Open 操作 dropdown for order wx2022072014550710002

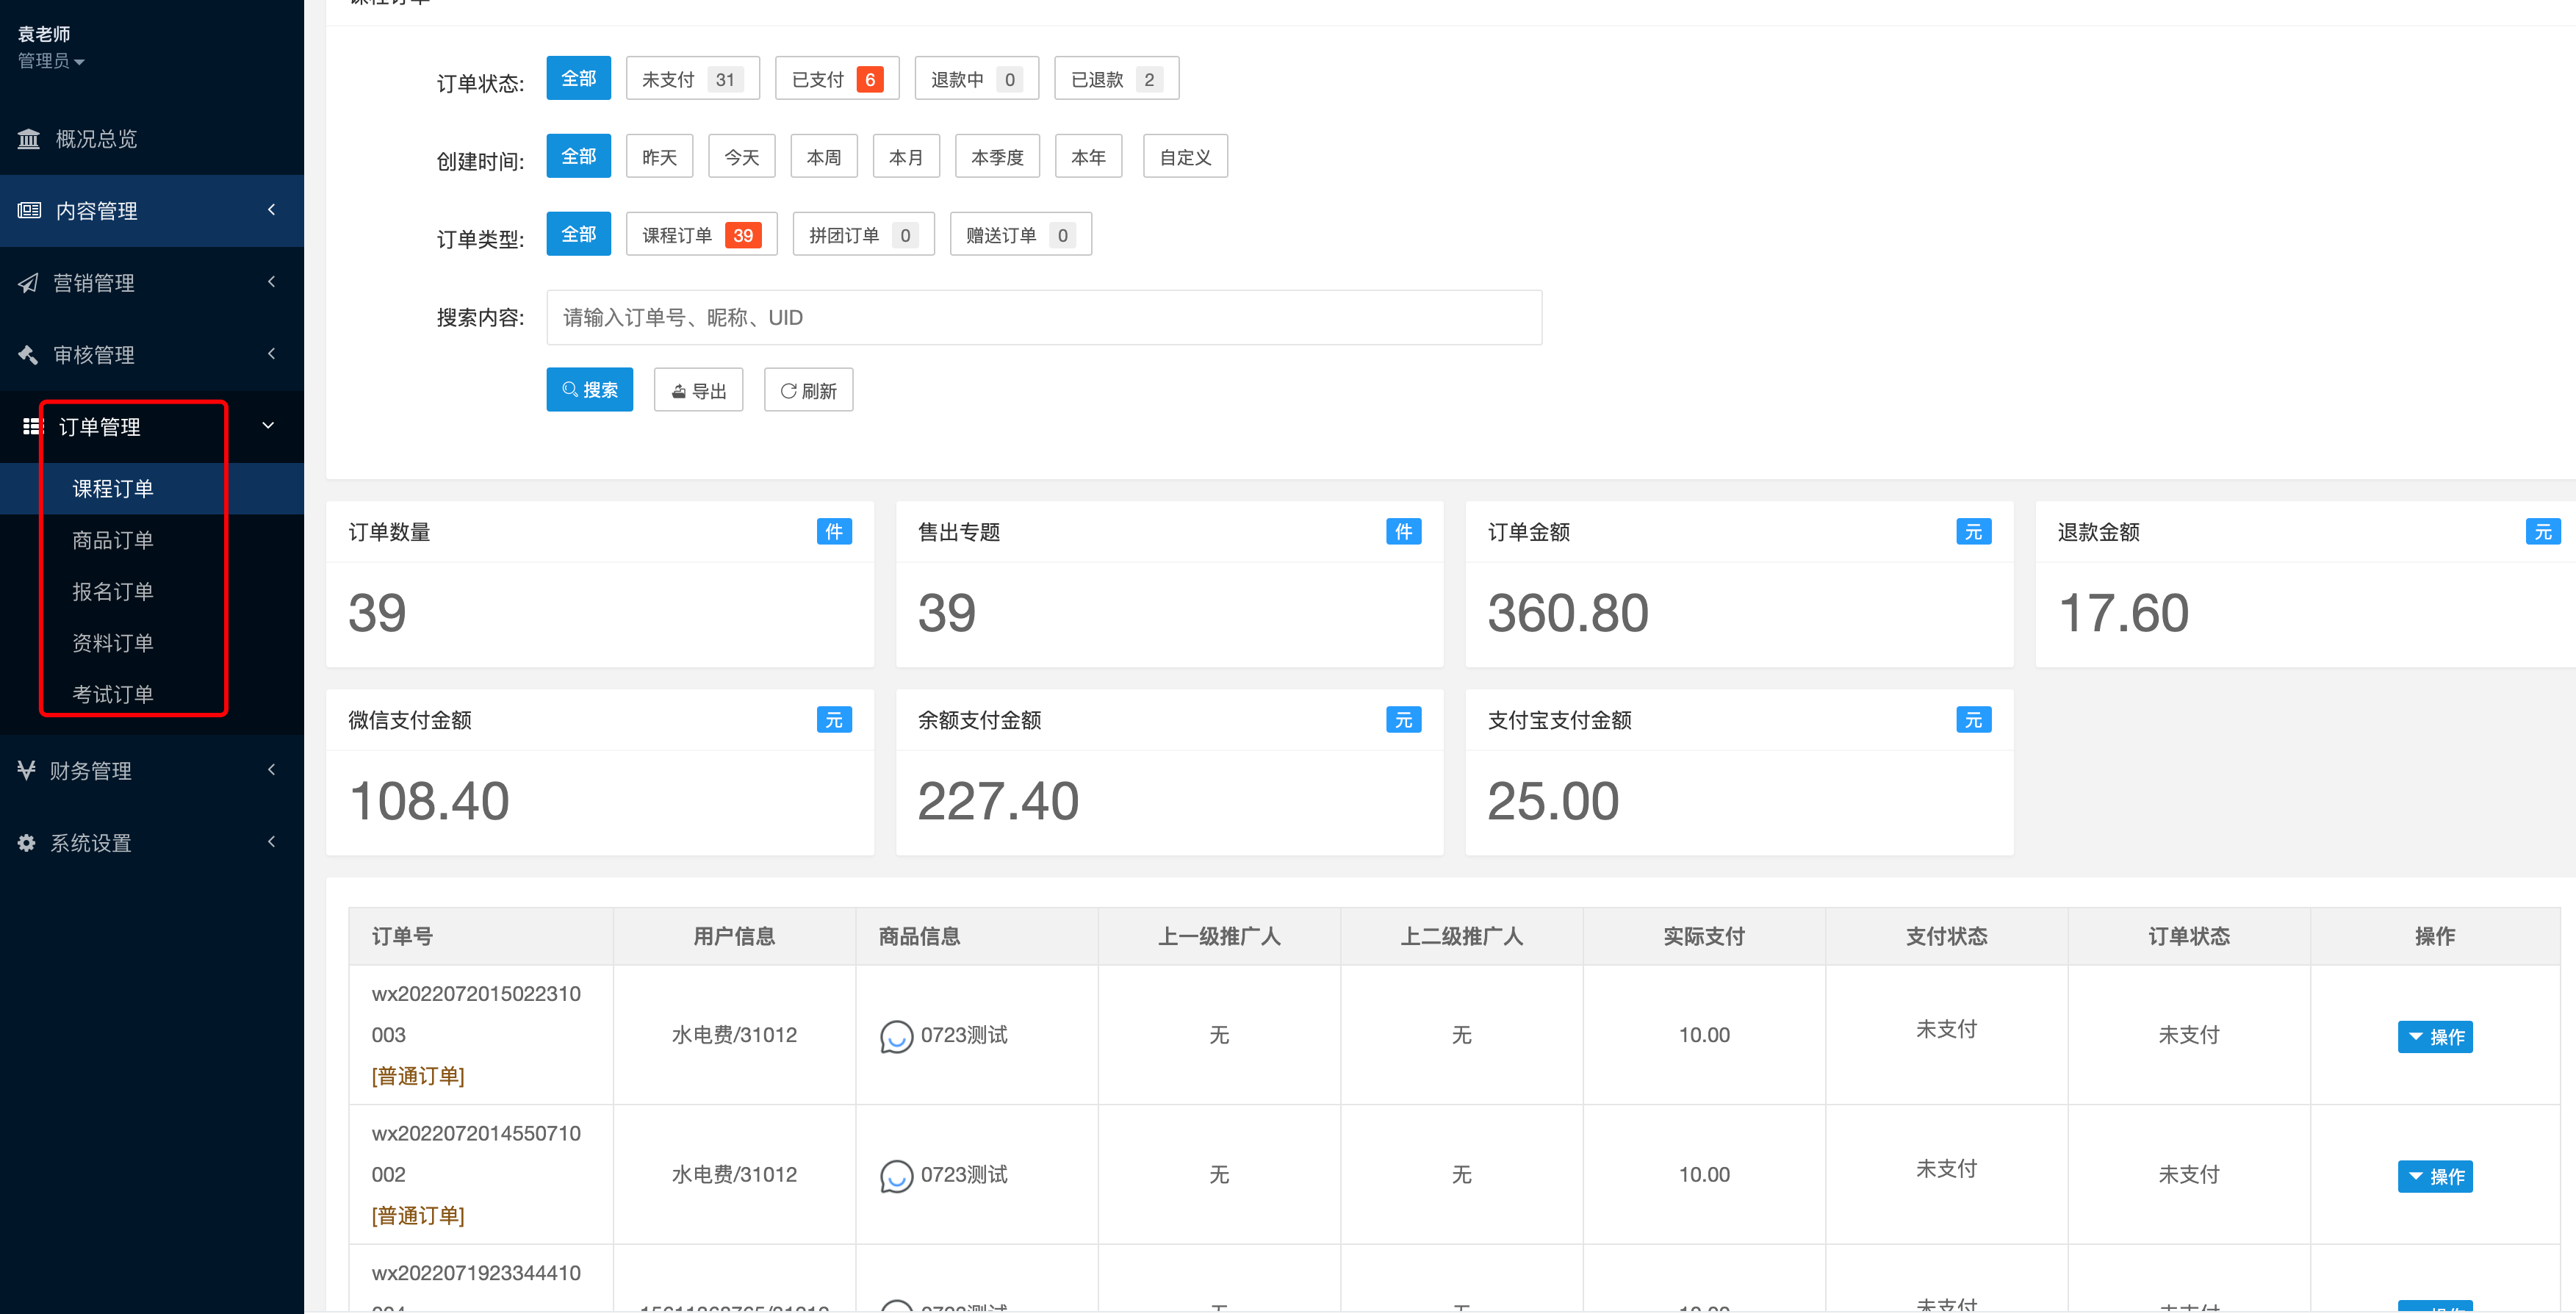(2434, 1177)
